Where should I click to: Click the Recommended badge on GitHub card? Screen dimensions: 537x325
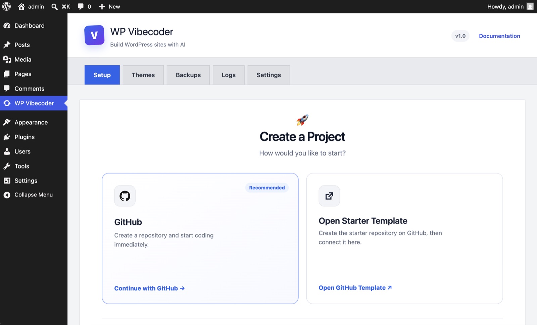(267, 188)
